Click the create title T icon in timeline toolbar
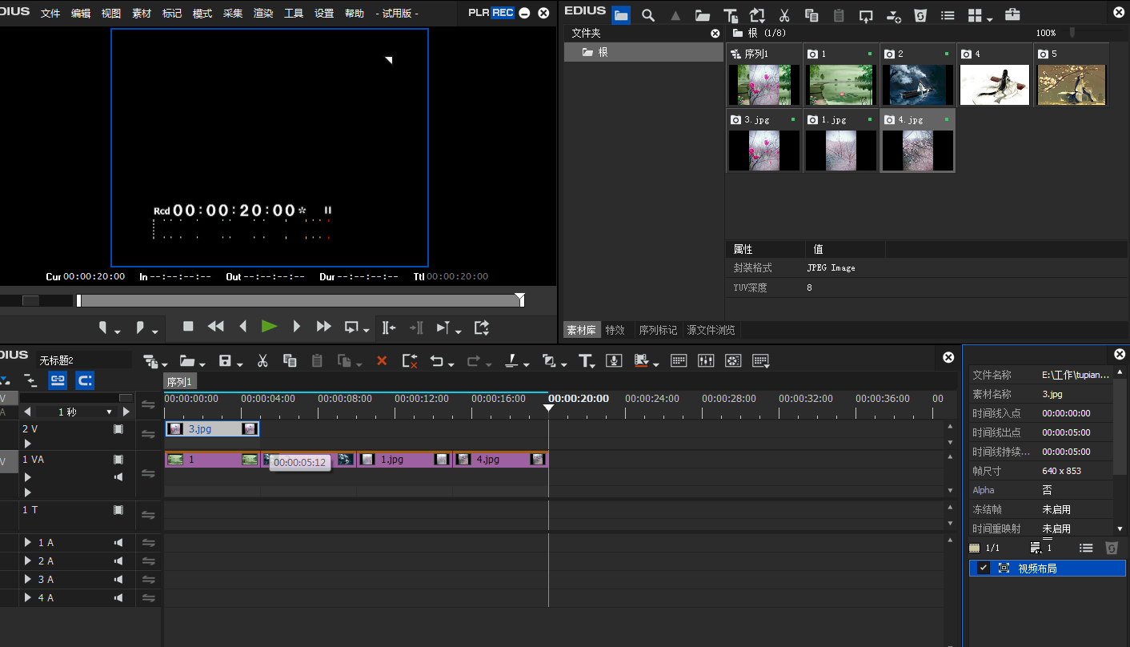The image size is (1130, 647). click(x=585, y=361)
